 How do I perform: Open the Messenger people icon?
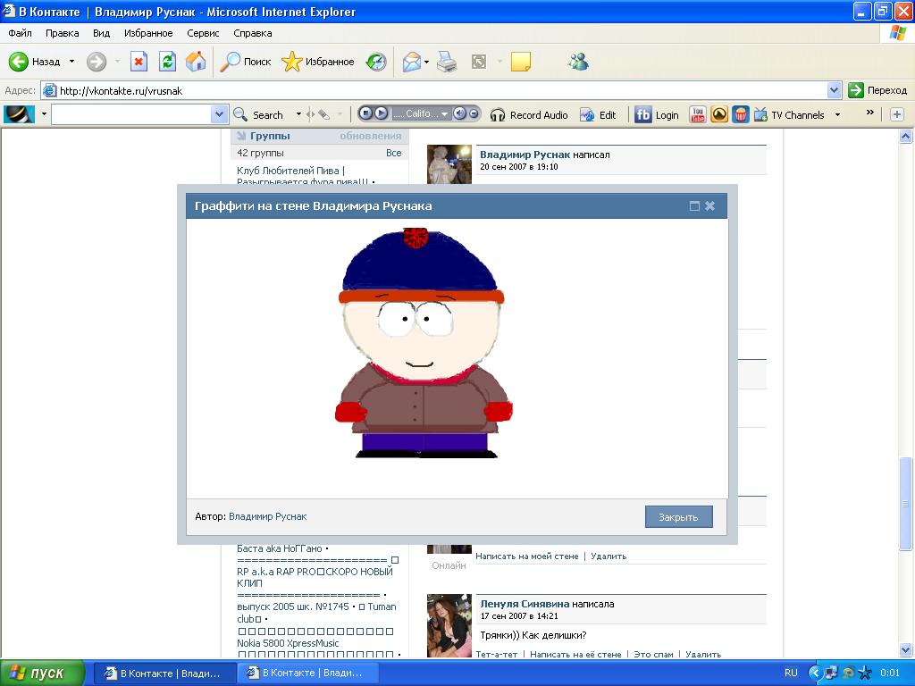tap(578, 62)
